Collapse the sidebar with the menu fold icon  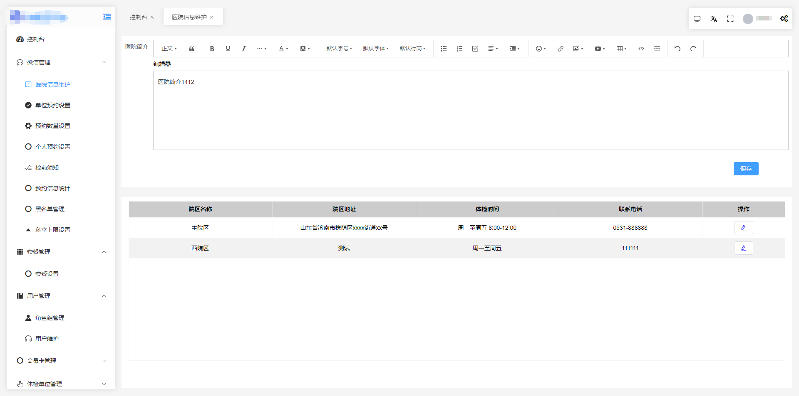click(107, 17)
